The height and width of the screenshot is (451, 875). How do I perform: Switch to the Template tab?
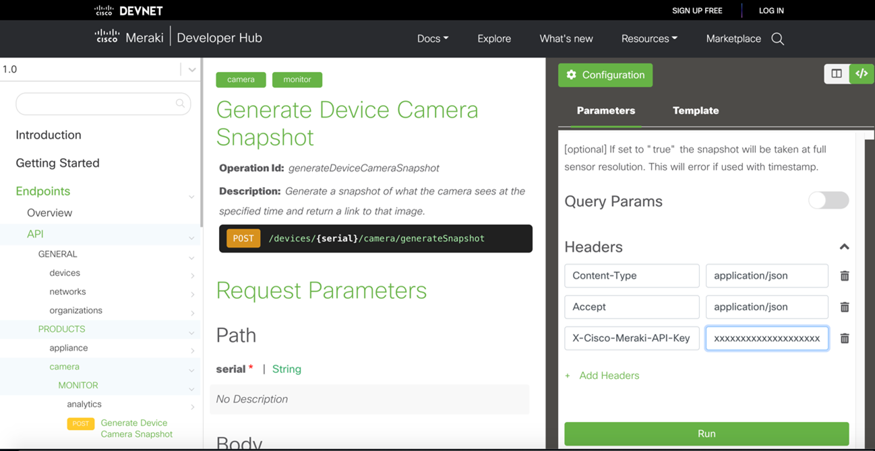tap(695, 110)
